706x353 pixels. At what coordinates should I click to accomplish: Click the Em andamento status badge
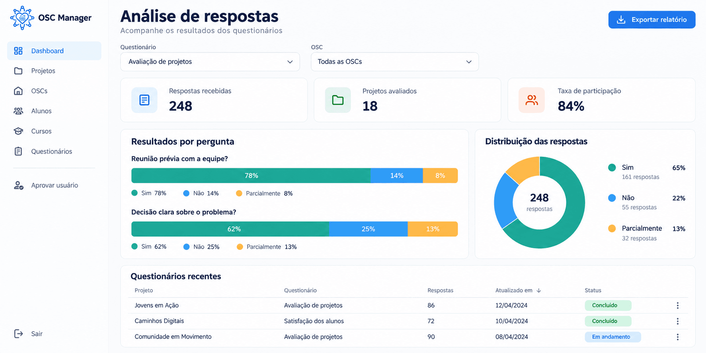(x=613, y=337)
